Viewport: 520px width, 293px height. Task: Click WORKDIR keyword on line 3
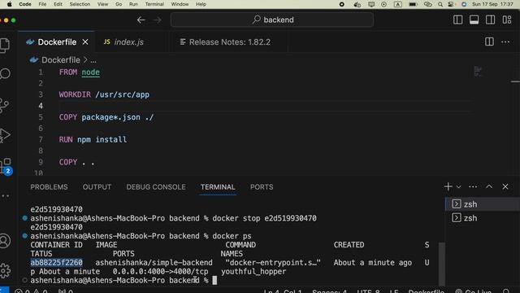(75, 94)
